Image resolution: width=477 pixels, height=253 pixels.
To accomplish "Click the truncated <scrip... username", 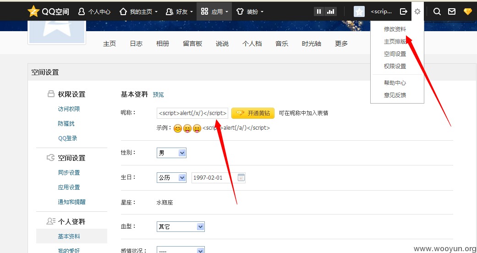I will pyautogui.click(x=381, y=11).
